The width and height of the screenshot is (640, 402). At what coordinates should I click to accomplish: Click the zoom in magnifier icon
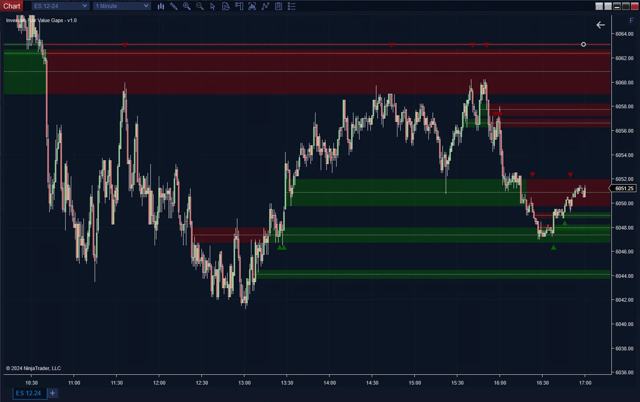[x=186, y=6]
